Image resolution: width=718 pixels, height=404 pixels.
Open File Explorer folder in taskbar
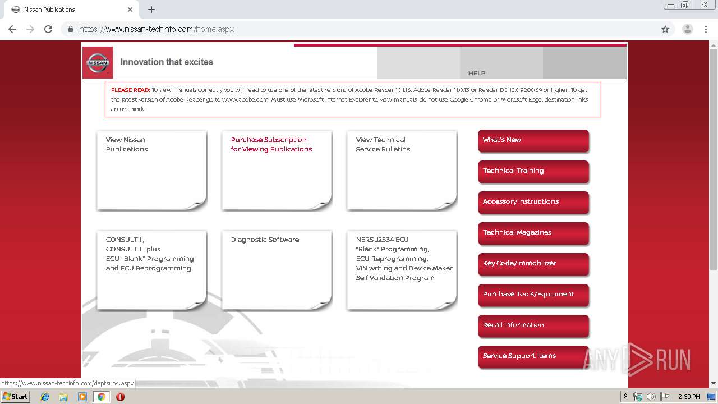tap(63, 397)
